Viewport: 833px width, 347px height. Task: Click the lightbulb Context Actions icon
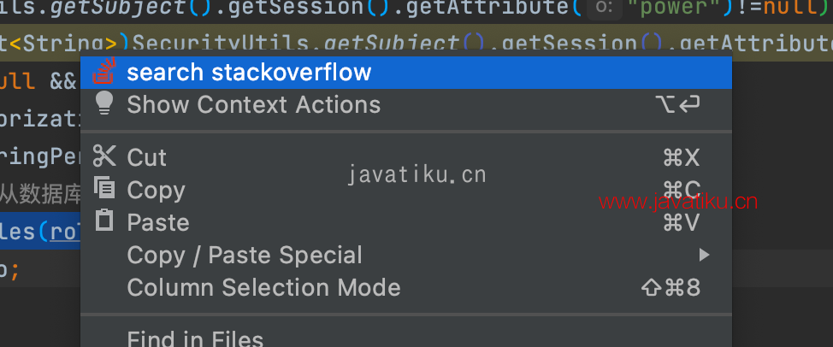[x=104, y=103]
